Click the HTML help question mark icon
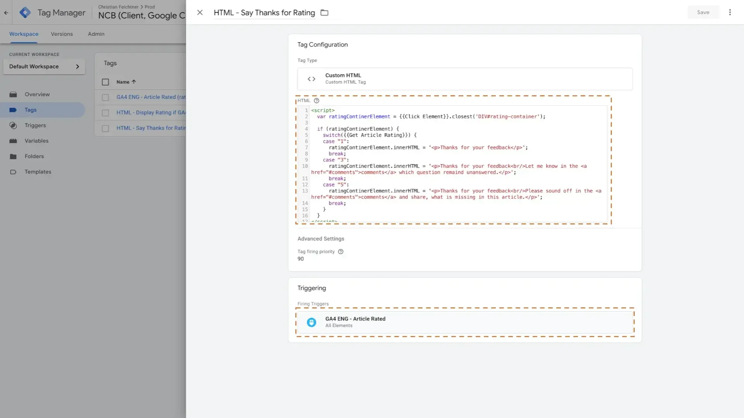 pos(316,101)
